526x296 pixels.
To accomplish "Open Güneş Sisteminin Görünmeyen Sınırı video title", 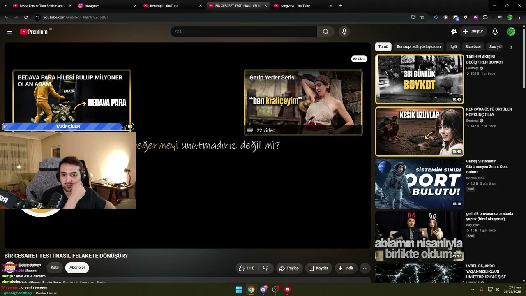I will click(488, 166).
